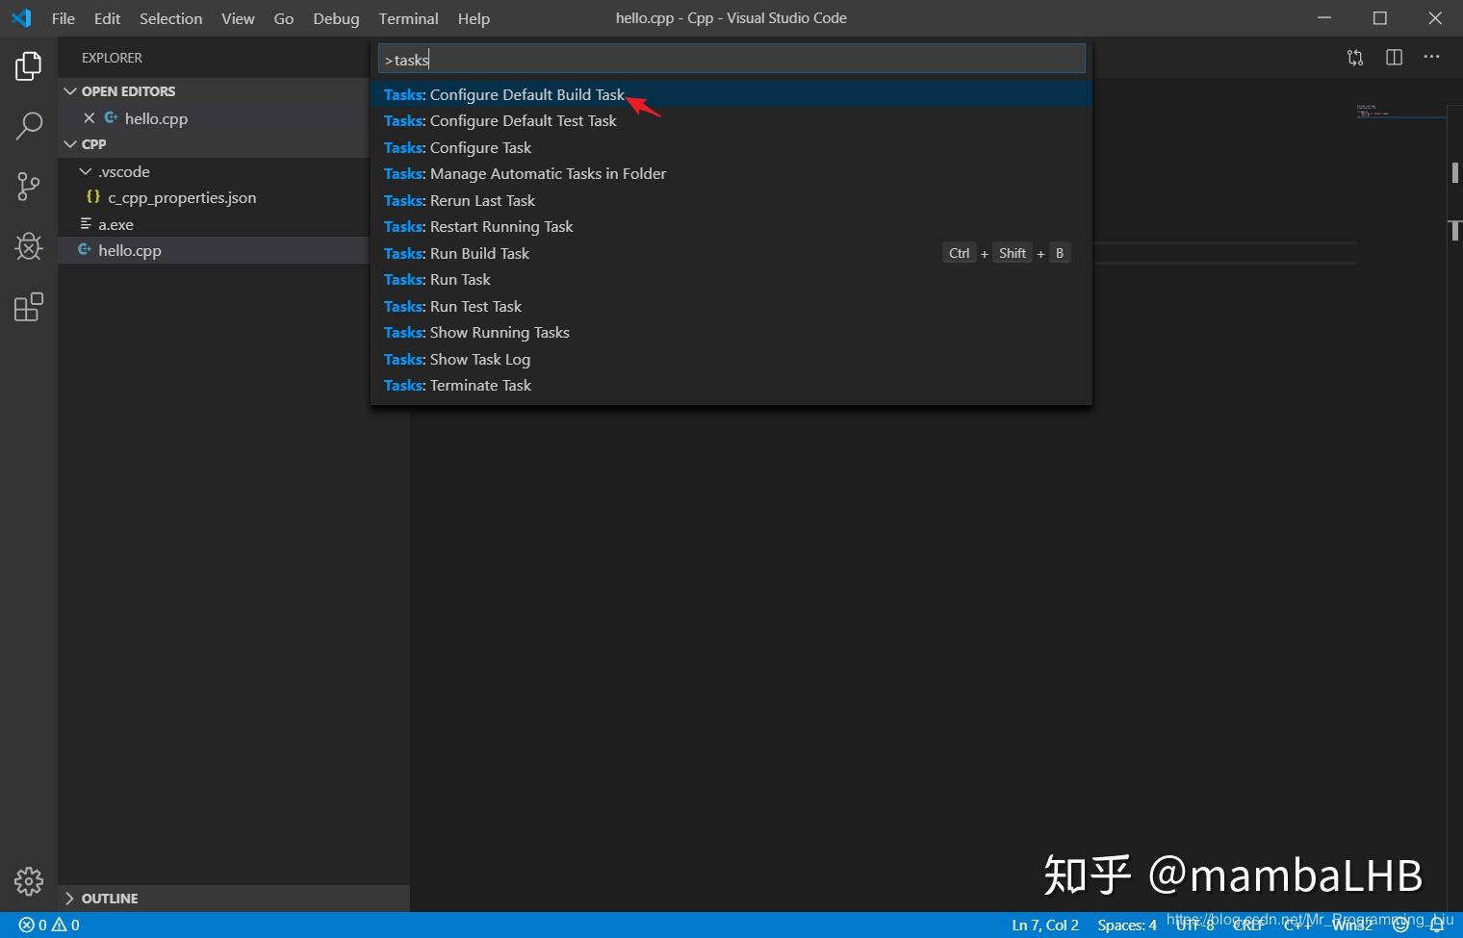The width and height of the screenshot is (1463, 938).
Task: Select c_cpp_properties.json in the explorer
Action: point(182,197)
